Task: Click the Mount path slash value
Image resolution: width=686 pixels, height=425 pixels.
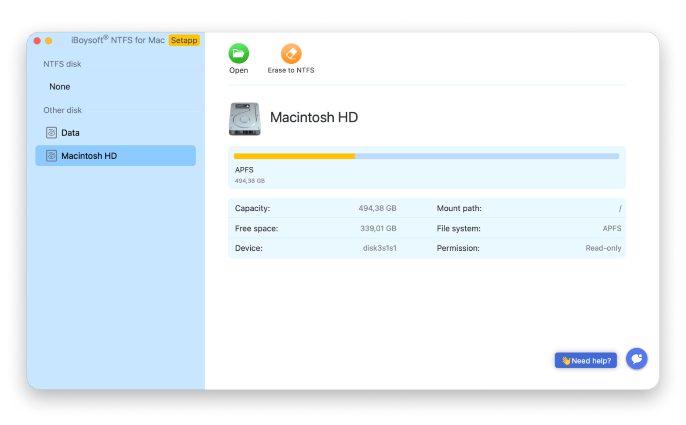Action: point(620,209)
